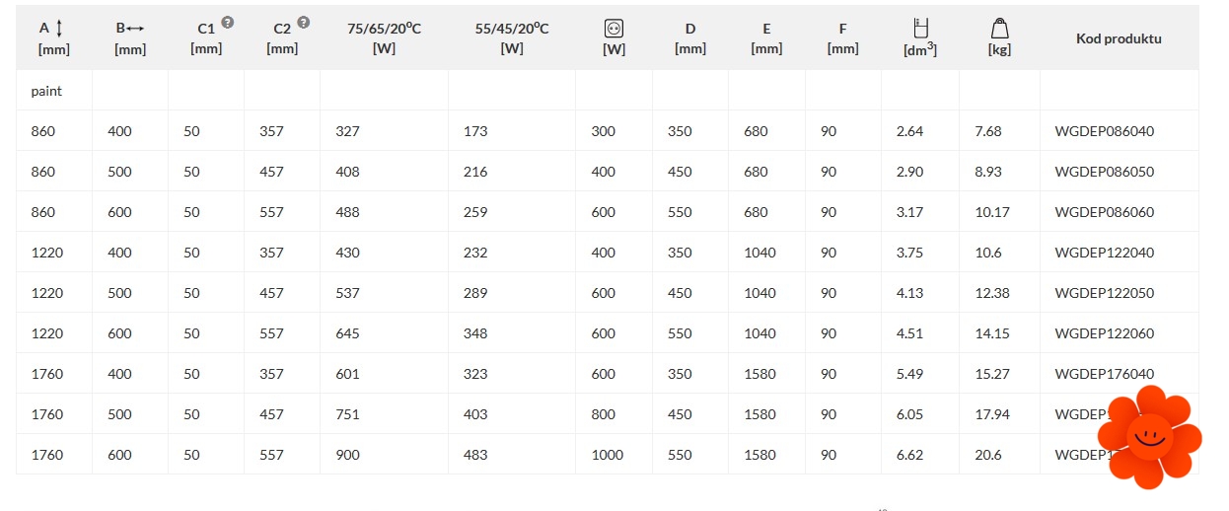Click the water capacity container icon

(x=919, y=28)
